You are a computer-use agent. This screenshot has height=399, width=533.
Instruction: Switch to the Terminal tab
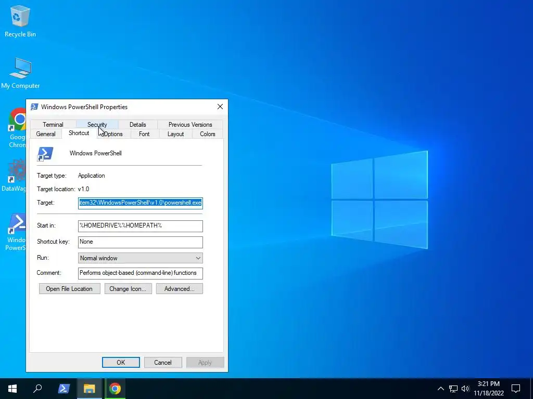53,125
